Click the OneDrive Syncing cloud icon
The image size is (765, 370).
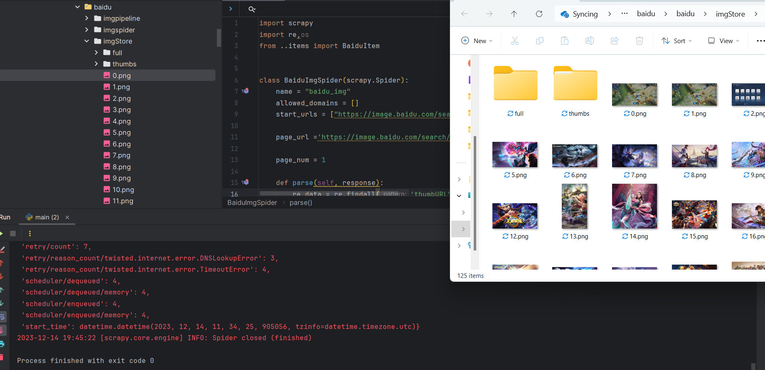tap(564, 14)
